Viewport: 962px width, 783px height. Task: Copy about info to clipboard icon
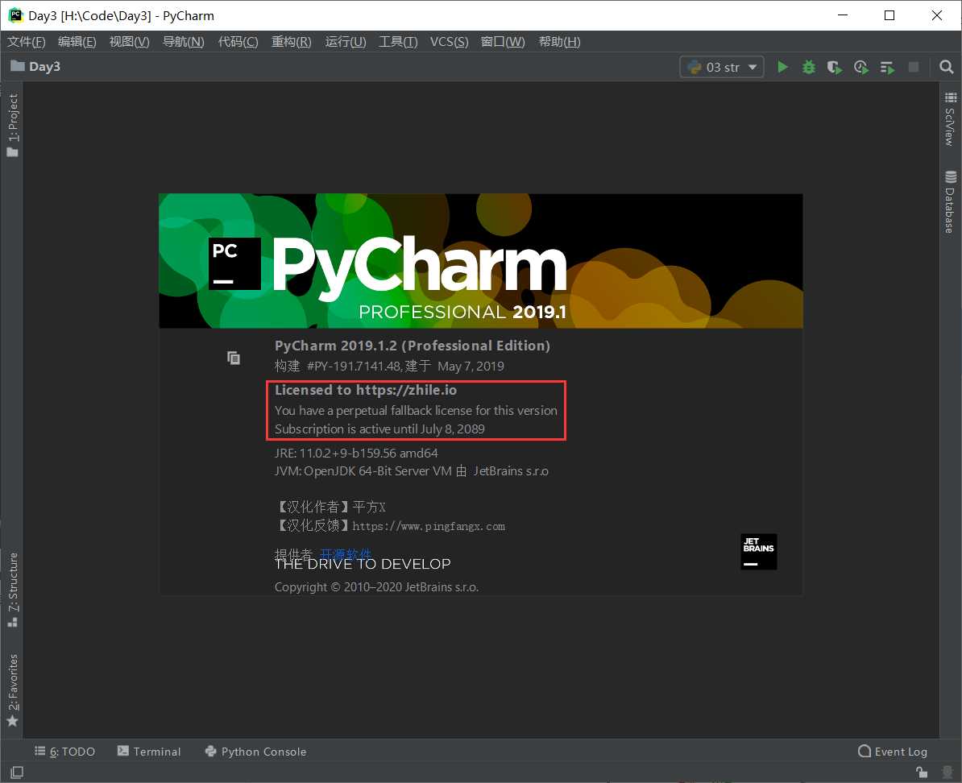coord(234,358)
